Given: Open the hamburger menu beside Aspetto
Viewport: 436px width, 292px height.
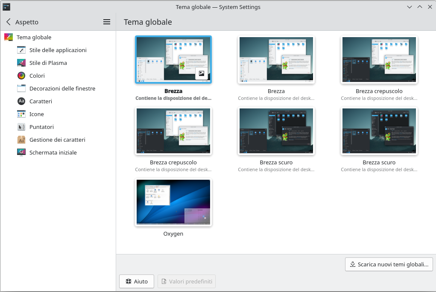Looking at the screenshot, I should point(107,22).
